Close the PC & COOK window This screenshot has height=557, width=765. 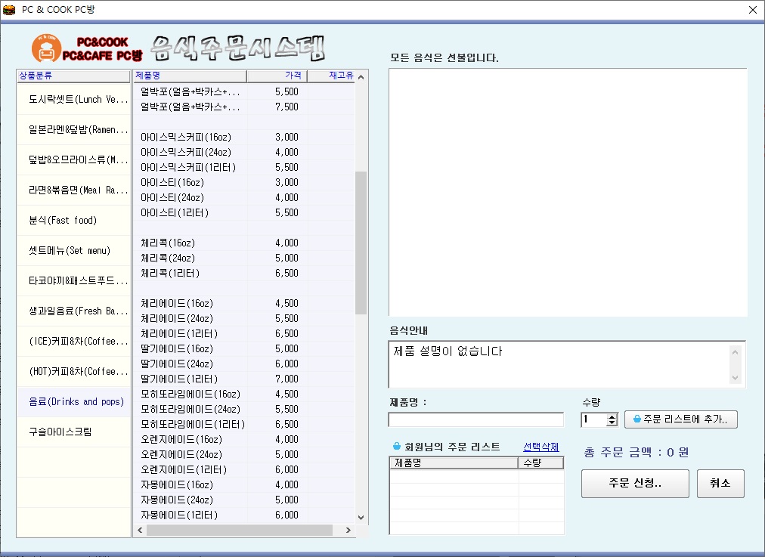pyautogui.click(x=753, y=10)
